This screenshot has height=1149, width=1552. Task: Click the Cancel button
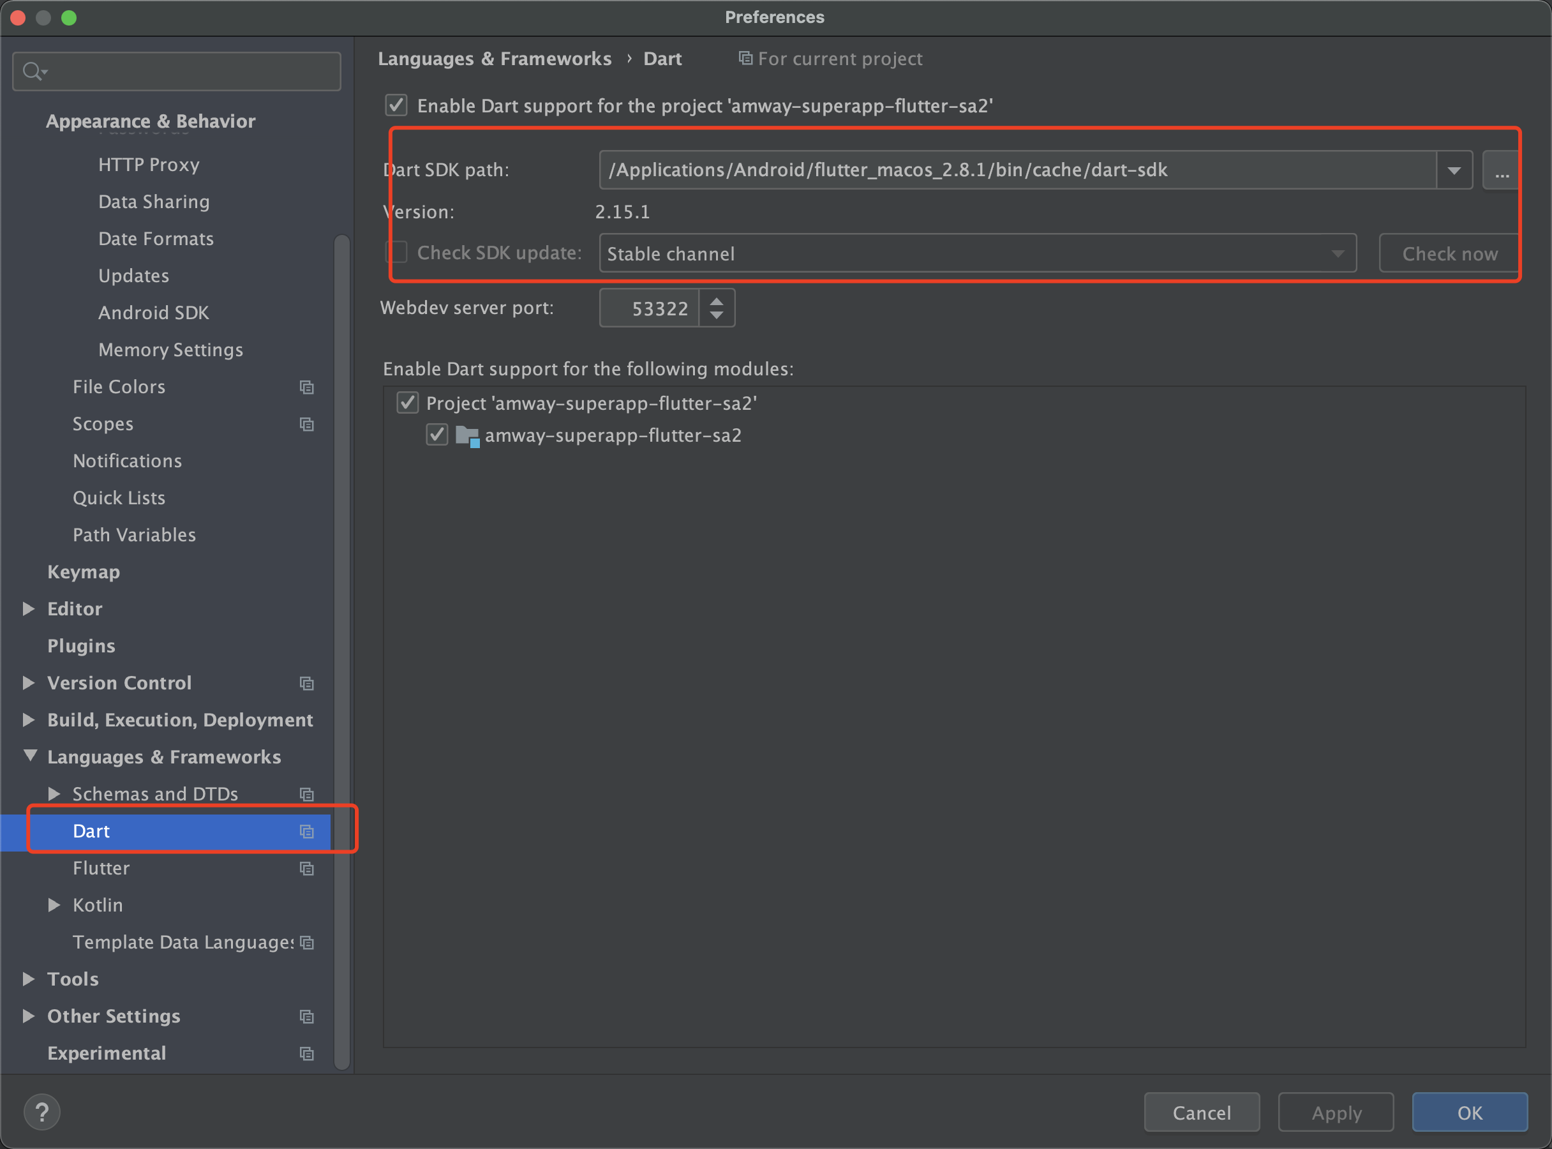(x=1201, y=1113)
